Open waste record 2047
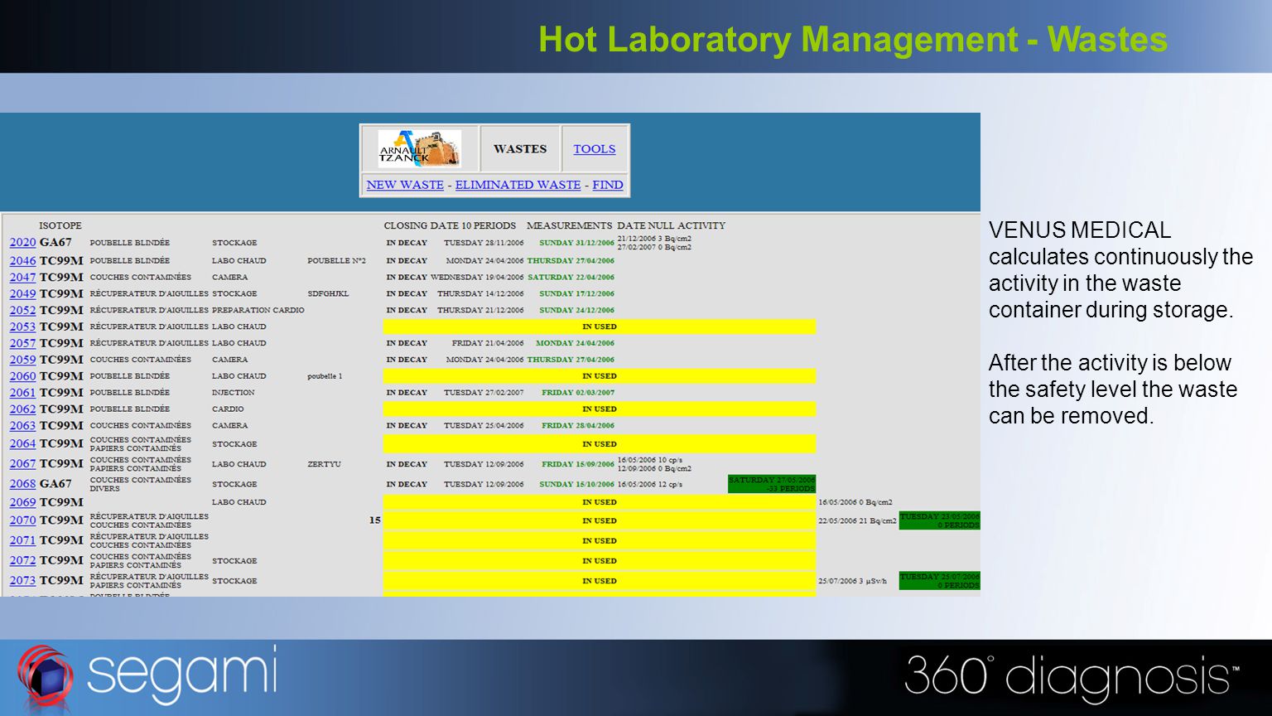 (22, 278)
